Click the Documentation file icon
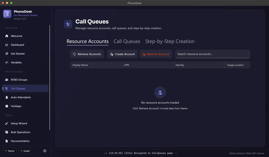Viewport: 269px width, 157px height. pyautogui.click(x=7, y=141)
